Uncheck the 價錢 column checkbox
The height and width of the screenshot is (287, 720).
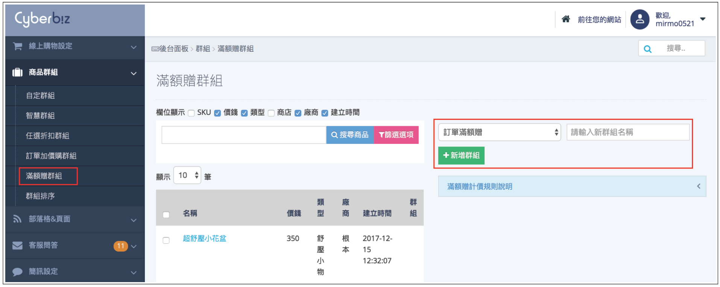pos(217,113)
